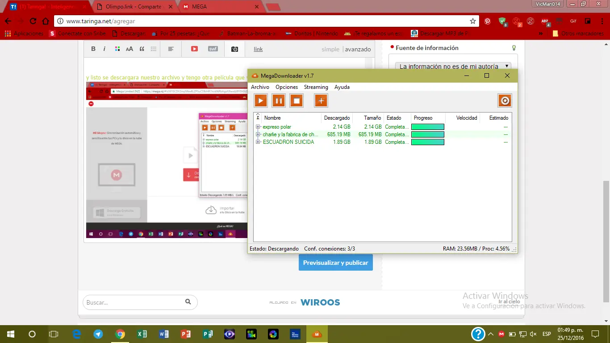Insert a hyperlink using the link button
This screenshot has height=343, width=610.
pyautogui.click(x=259, y=49)
